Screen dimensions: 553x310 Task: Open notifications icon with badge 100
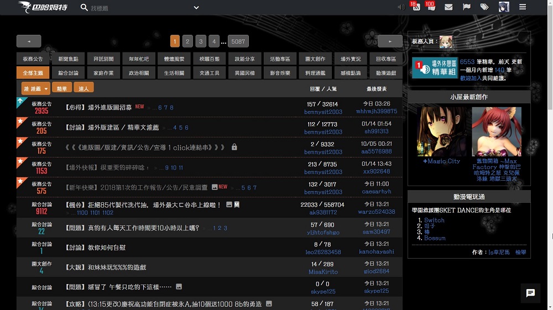coord(430,6)
